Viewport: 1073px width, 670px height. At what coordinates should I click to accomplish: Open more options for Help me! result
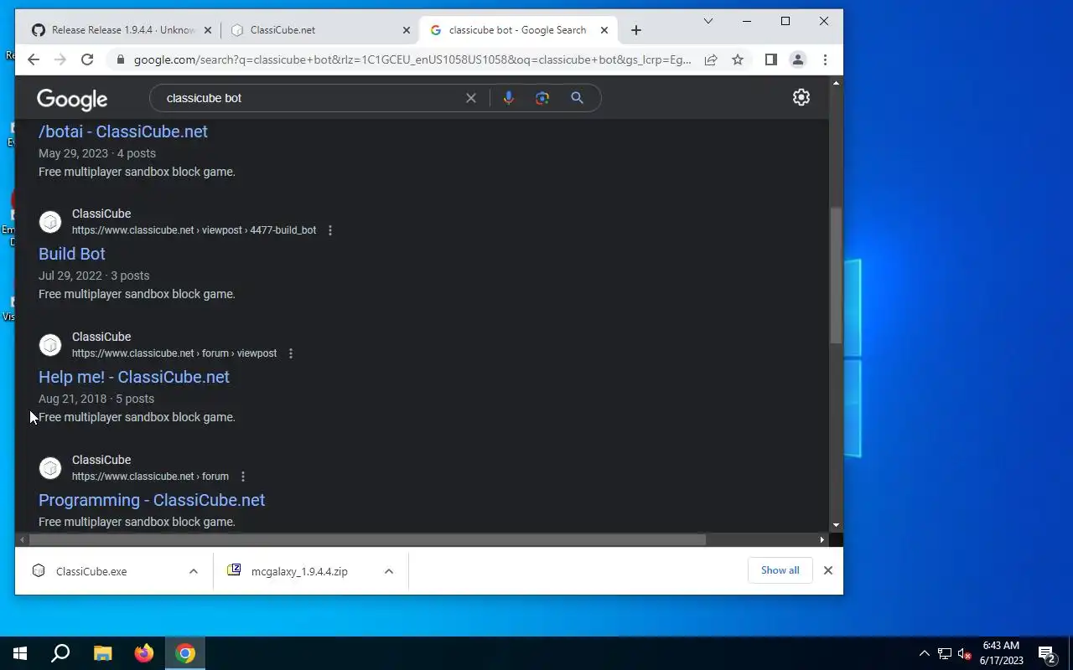pyautogui.click(x=291, y=353)
